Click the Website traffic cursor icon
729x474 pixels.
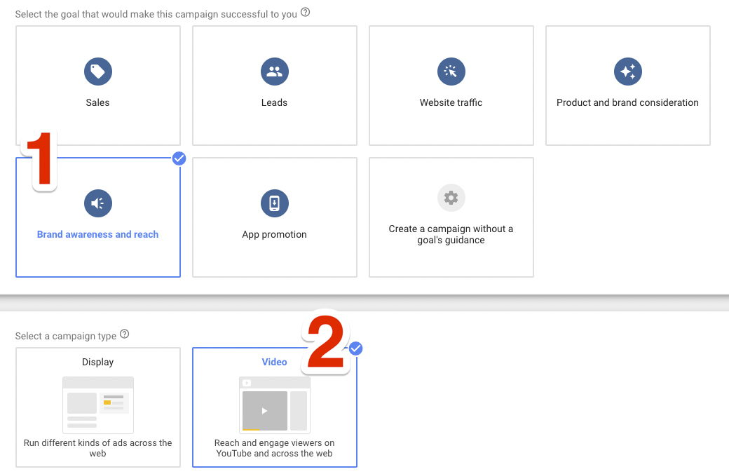tap(451, 71)
